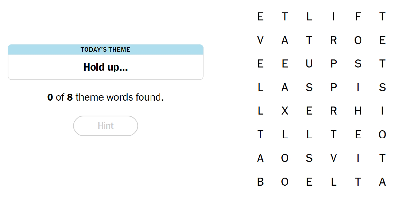The width and height of the screenshot is (402, 201).
Task: Select the letter T starting the sixth row
Action: tap(260, 135)
